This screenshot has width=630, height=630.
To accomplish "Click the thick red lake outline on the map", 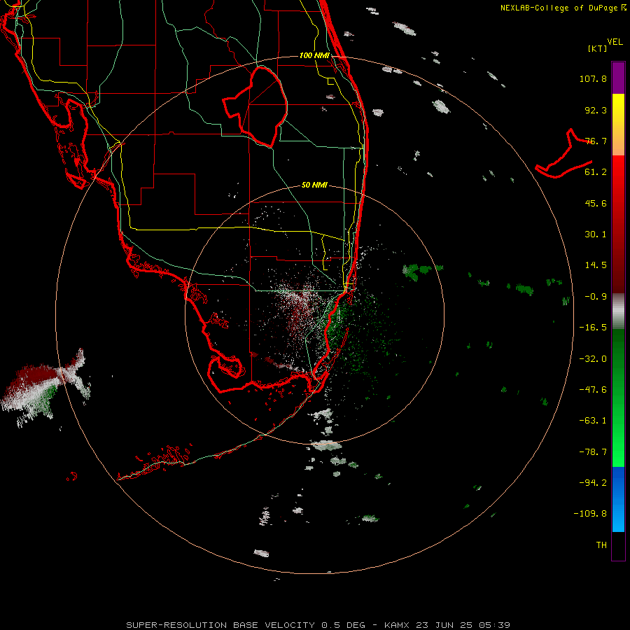I will (x=255, y=106).
